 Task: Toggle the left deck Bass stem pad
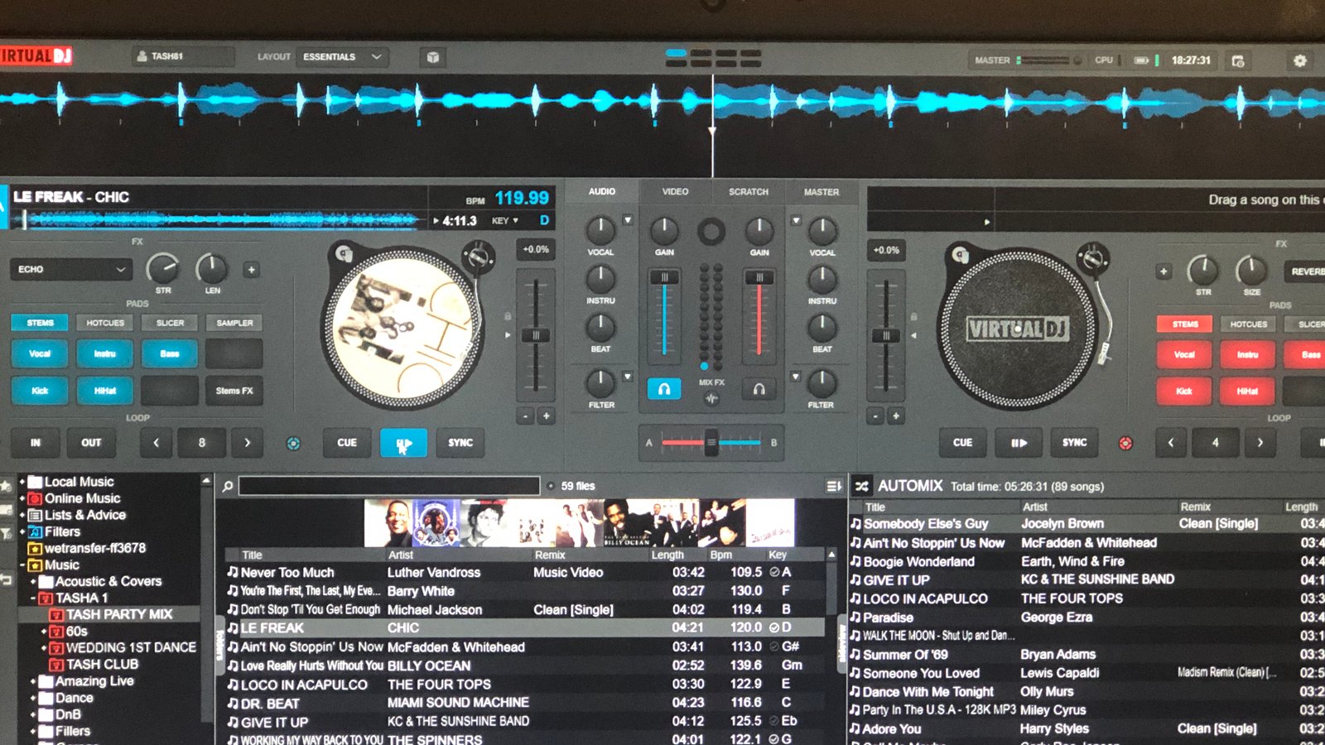click(x=170, y=353)
